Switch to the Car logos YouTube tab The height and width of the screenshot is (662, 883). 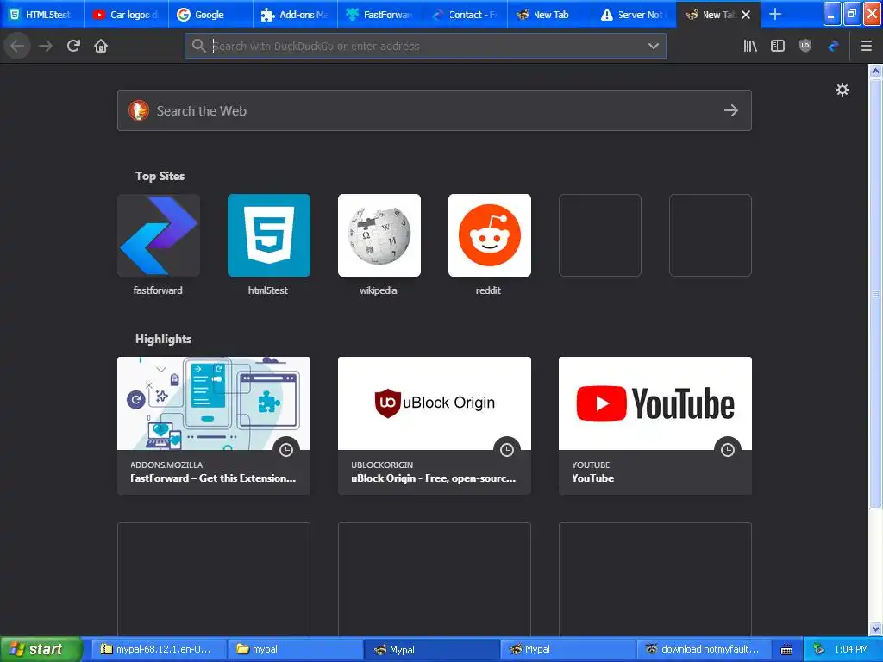(126, 15)
